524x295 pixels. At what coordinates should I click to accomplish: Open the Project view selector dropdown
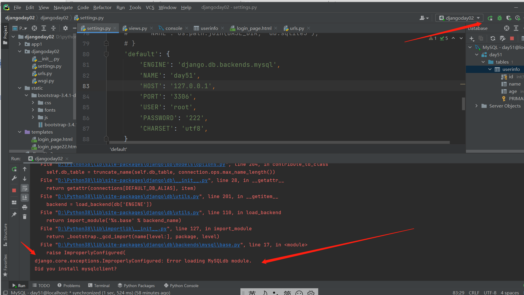coord(20,28)
